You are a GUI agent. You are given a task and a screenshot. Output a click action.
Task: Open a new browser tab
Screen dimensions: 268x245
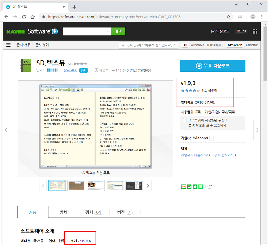[74, 7]
